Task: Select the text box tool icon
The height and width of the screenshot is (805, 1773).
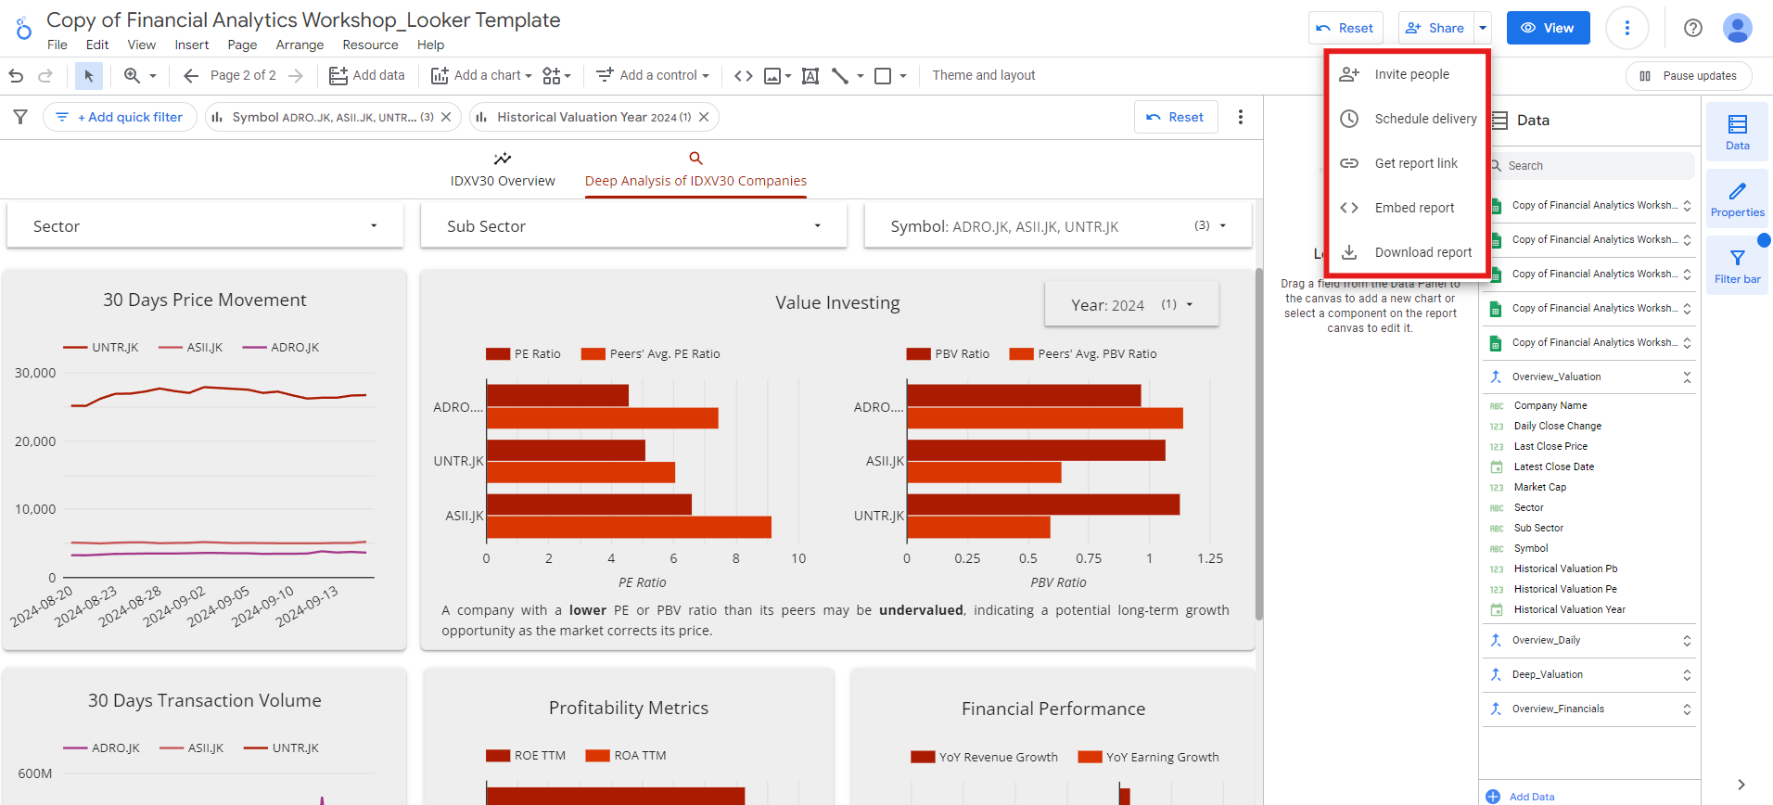Action: [x=810, y=76]
